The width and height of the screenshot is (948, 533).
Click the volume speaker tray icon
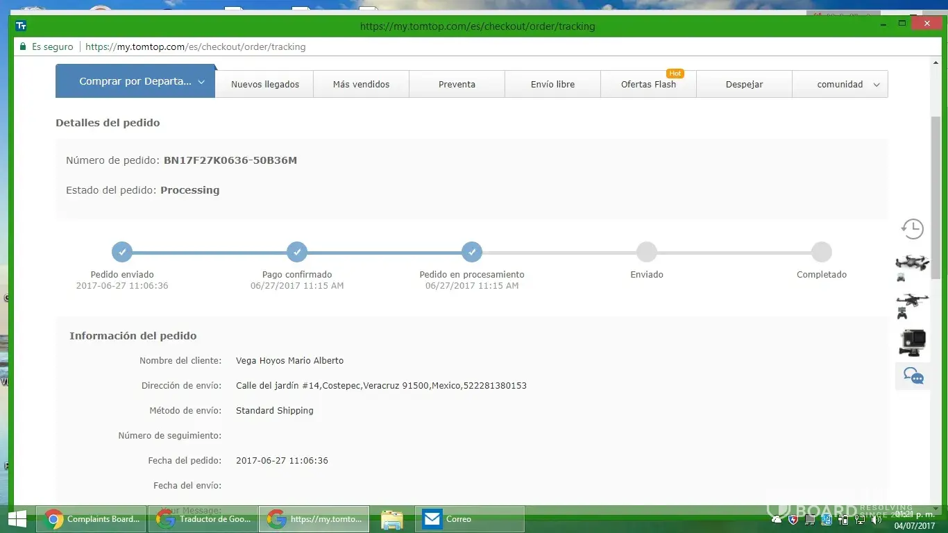[x=877, y=519]
